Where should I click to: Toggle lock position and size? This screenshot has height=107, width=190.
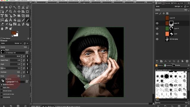pos(164,13)
